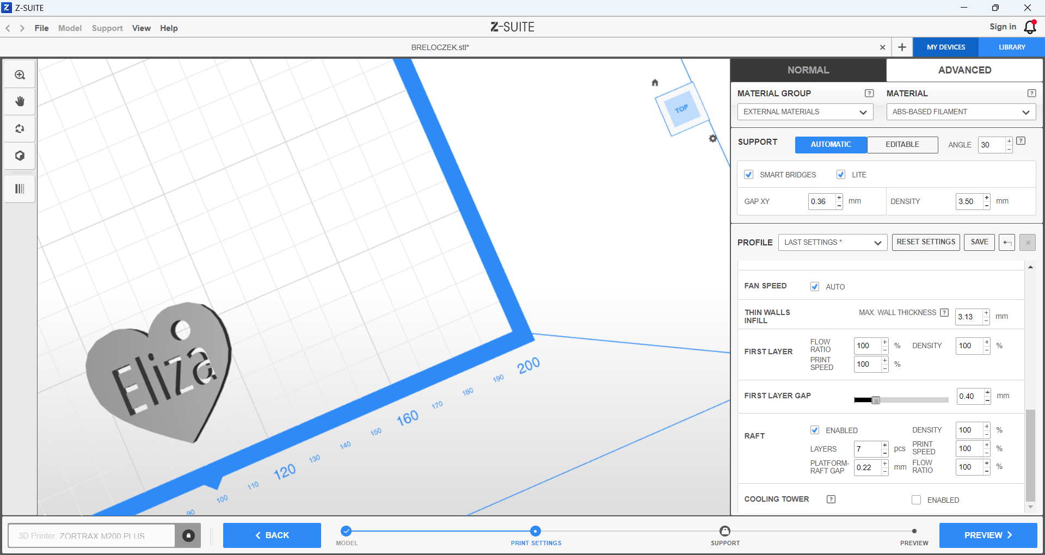Image resolution: width=1045 pixels, height=555 pixels.
Task: Open notifications bell icon
Action: click(1030, 27)
